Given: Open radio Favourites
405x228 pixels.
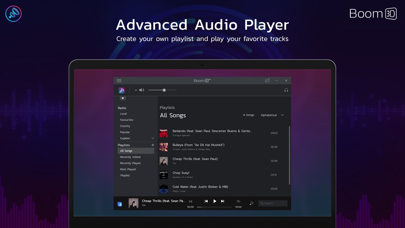Looking at the screenshot, I should 127,120.
